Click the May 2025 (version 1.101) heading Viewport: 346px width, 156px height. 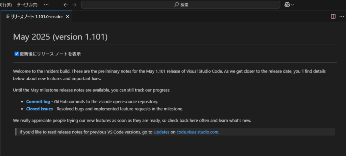tap(60, 37)
